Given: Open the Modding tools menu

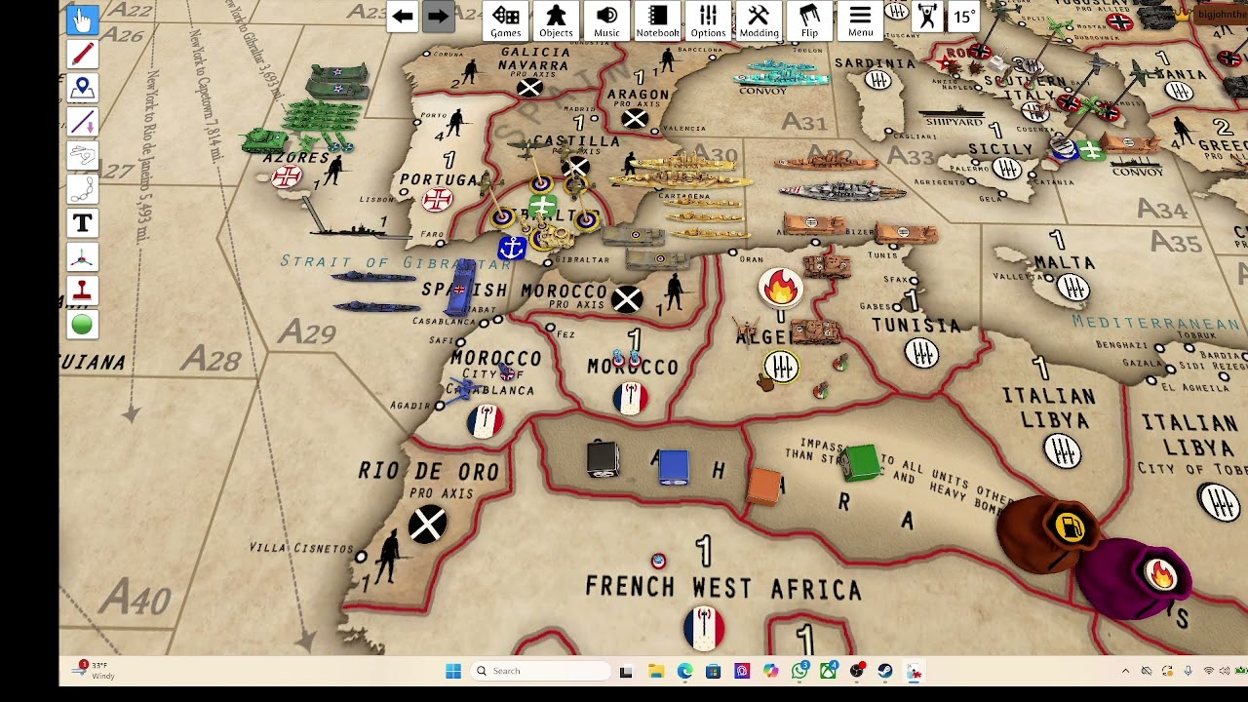Looking at the screenshot, I should (759, 20).
